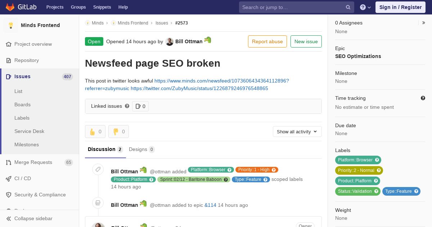Click the Project overview home icon
Viewport: 432px width, 227px height.
9,44
